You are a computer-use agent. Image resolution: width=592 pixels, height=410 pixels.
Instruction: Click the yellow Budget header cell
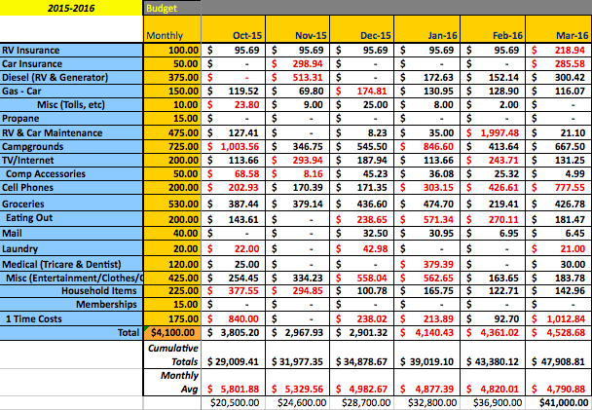pos(172,8)
